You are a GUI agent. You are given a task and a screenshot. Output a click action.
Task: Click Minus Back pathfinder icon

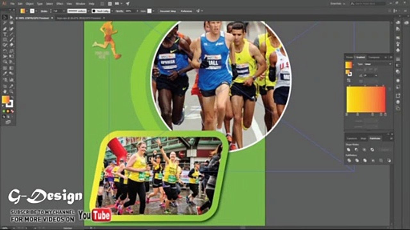389,160
